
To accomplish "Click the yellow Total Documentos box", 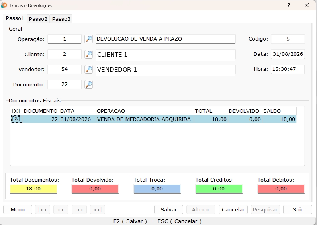I will pyautogui.click(x=33, y=189).
